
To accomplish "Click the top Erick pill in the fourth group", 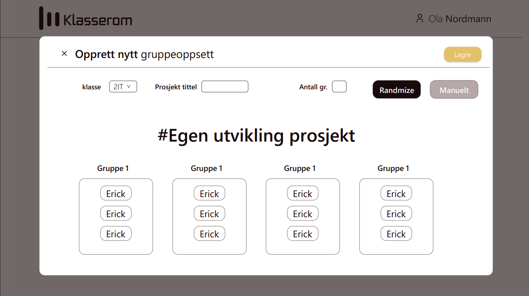I will [396, 193].
